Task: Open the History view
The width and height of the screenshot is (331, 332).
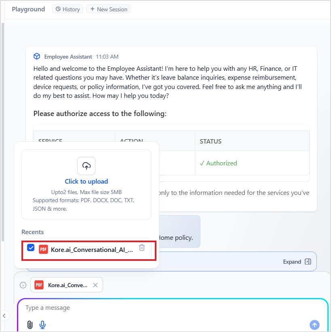Action: point(67,9)
